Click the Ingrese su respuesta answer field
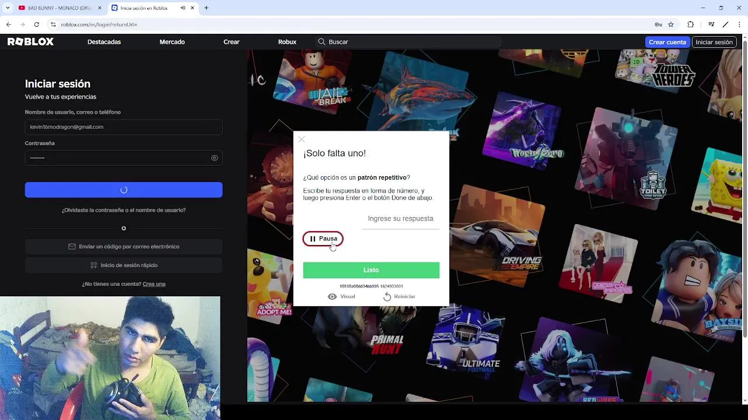 click(400, 219)
